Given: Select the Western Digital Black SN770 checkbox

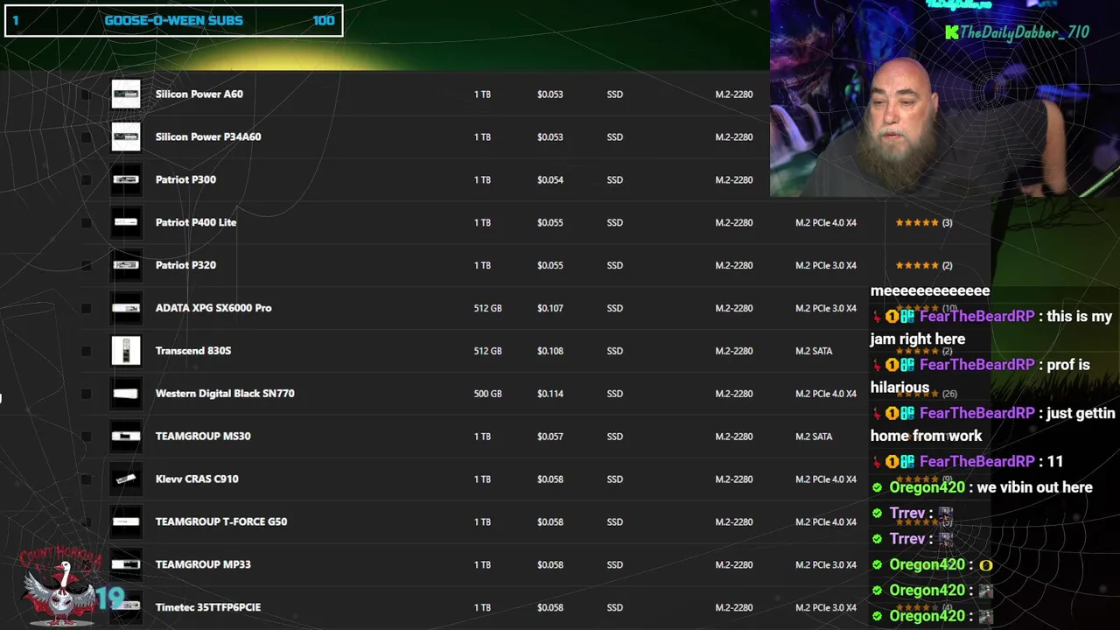Looking at the screenshot, I should [x=86, y=394].
